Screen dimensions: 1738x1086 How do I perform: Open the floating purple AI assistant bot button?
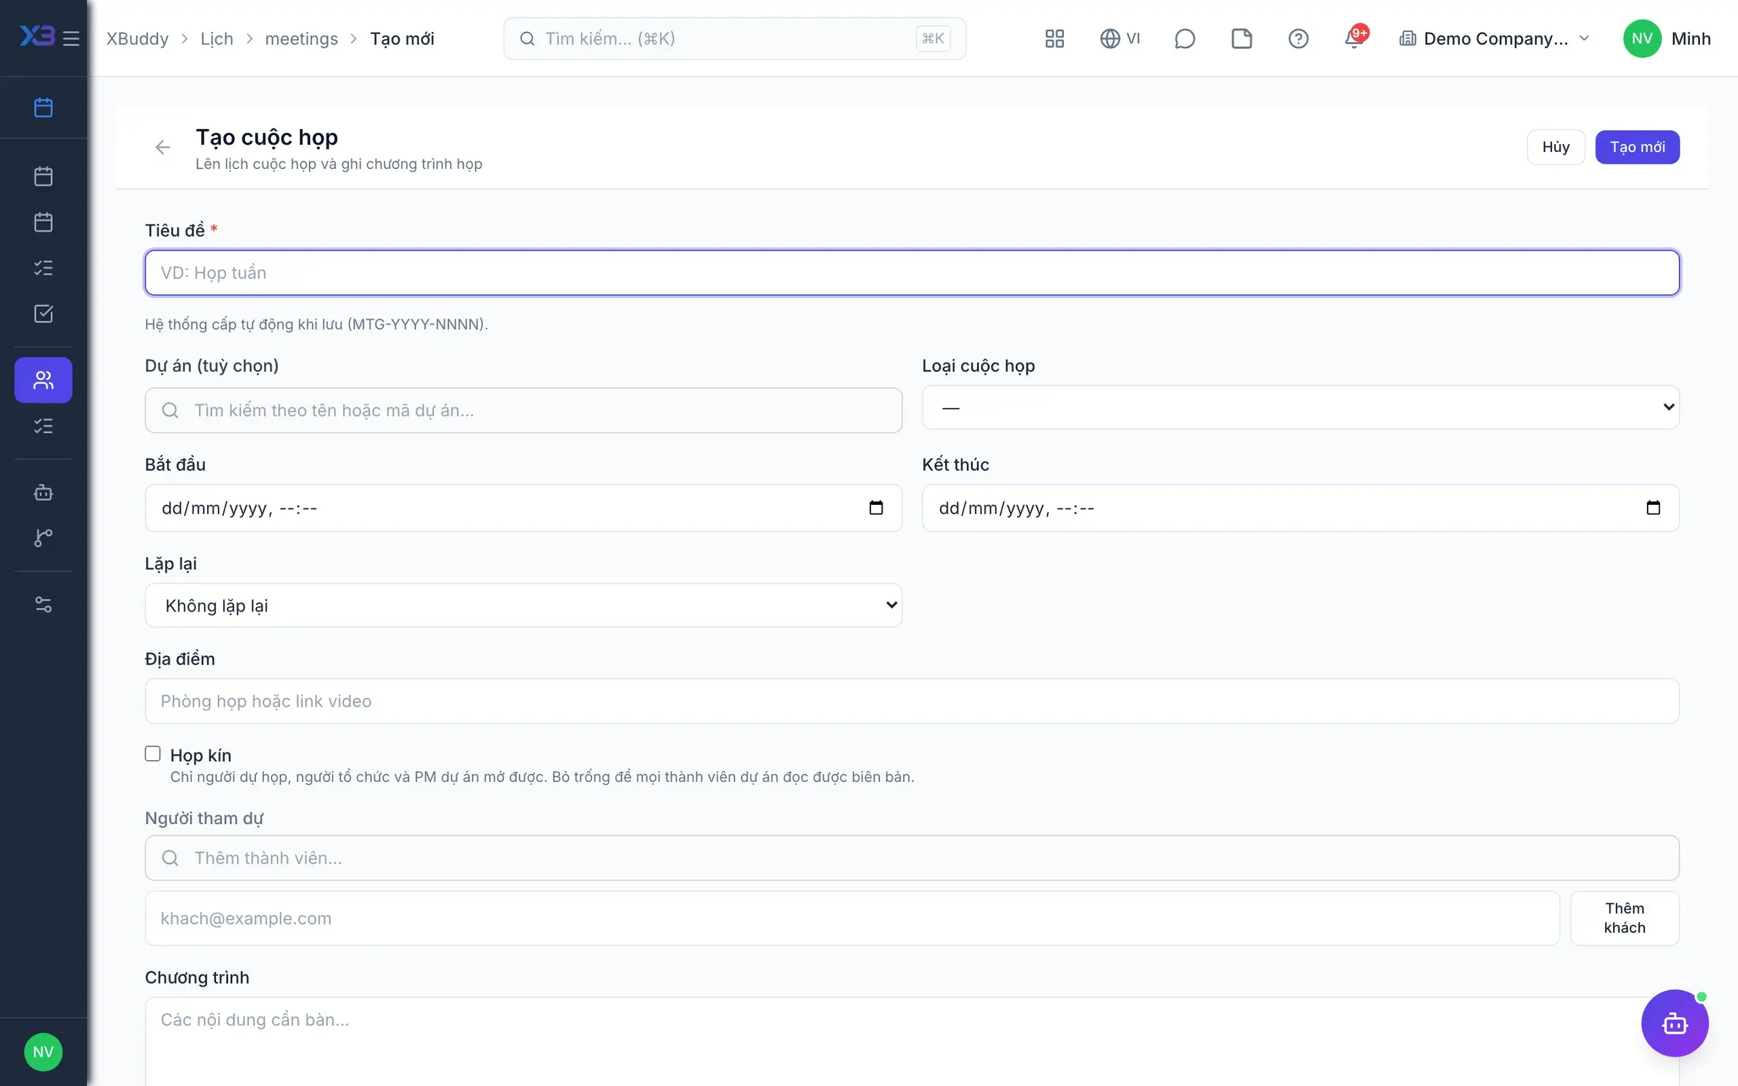(x=1674, y=1023)
